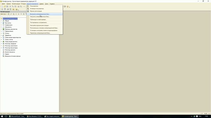Click the Конфигуратор taskbar button
The image size is (211, 118).
[x=70, y=116]
